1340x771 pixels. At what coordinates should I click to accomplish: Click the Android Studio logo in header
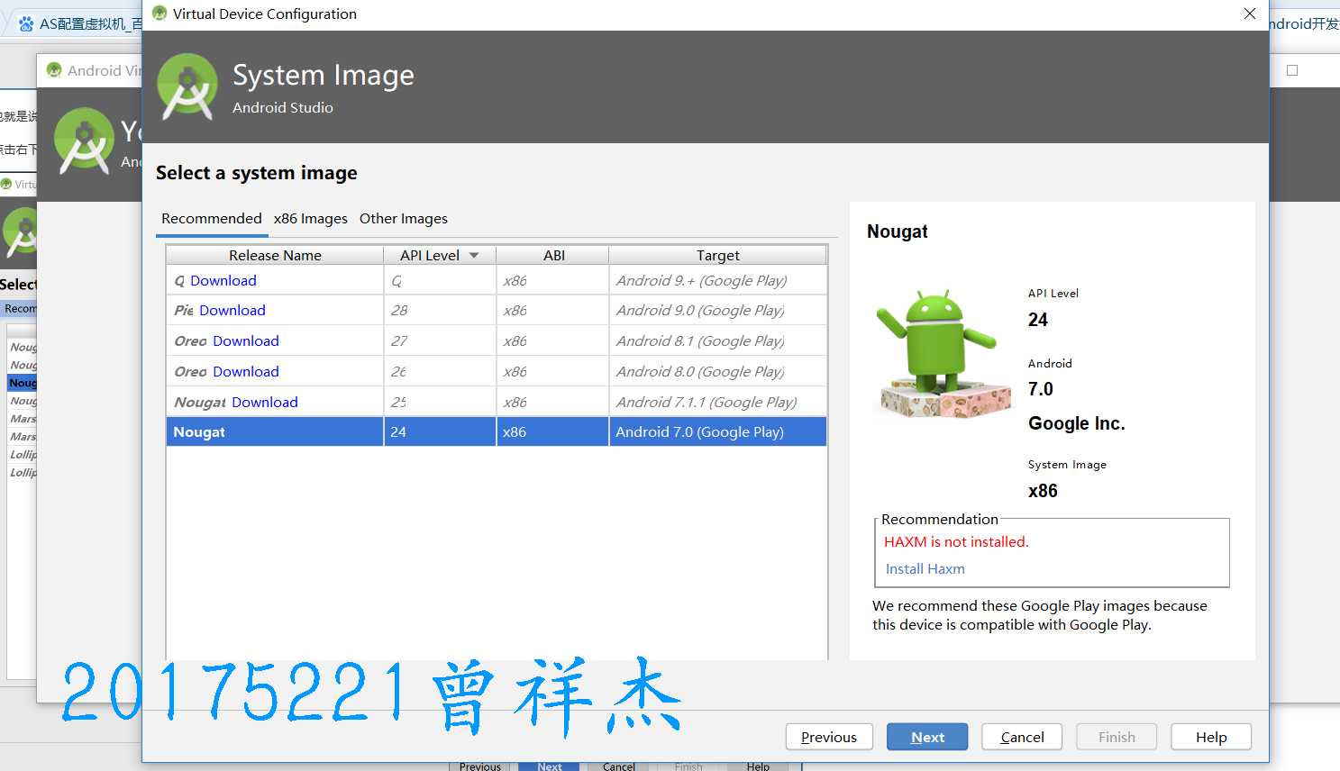point(187,86)
